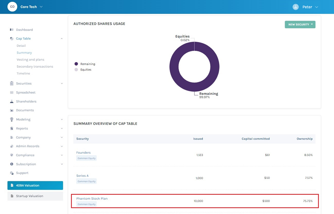Expand the Admin Records submenu chevron
Image resolution: width=334 pixels, height=214 pixels.
pos(62,146)
